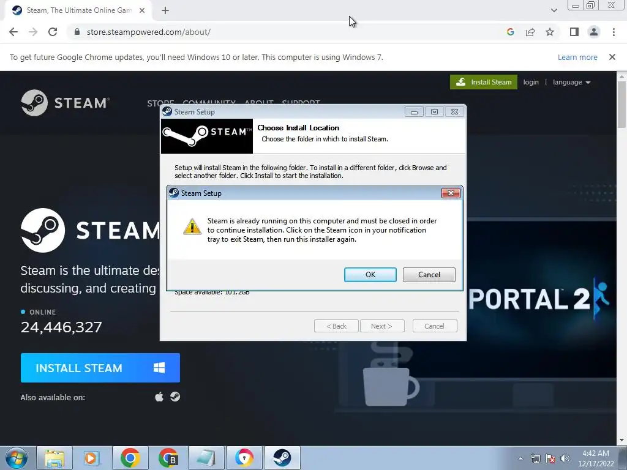Screen dimensions: 627x470
Task: Open the Windows Start button
Action: point(17,458)
